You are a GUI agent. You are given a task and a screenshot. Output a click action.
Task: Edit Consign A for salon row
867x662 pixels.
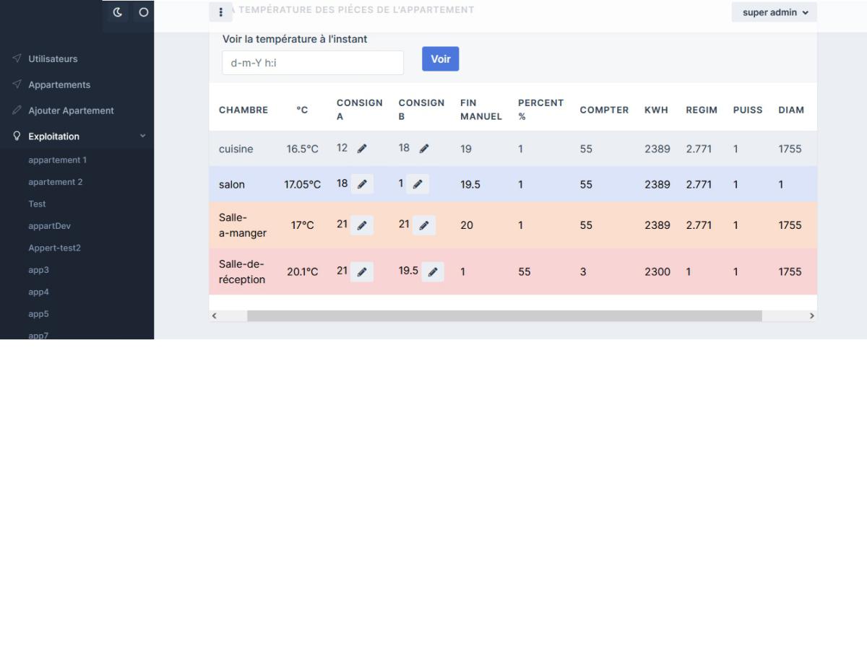[x=362, y=184]
